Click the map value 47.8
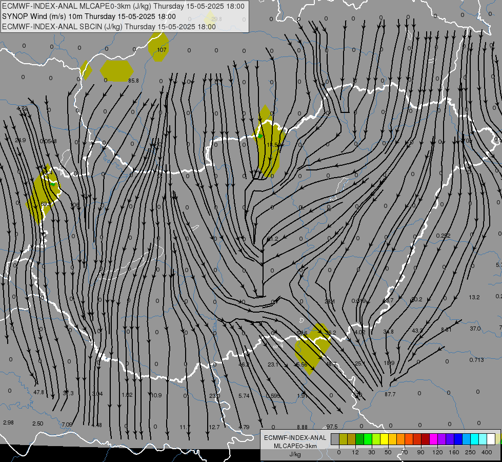The width and height of the screenshot is (502, 462). click(x=39, y=392)
